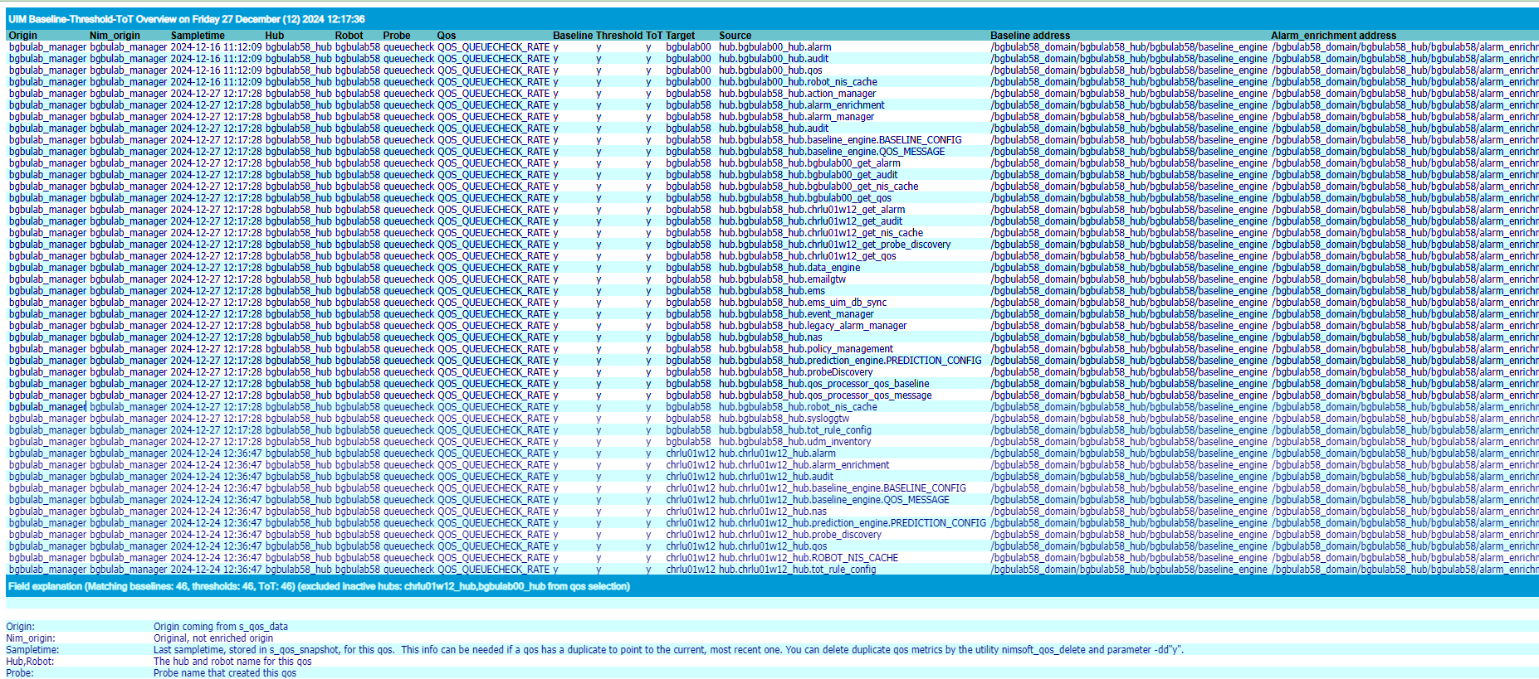Select source hub.bgbulab00_hub.robot_nis_cache
The width and height of the screenshot is (1539, 679).
pos(799,82)
